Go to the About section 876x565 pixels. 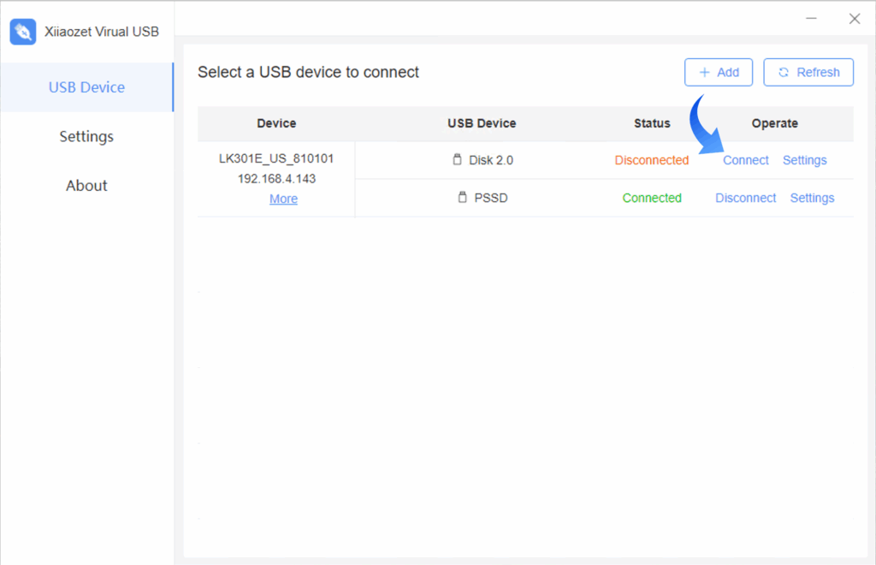click(x=86, y=186)
